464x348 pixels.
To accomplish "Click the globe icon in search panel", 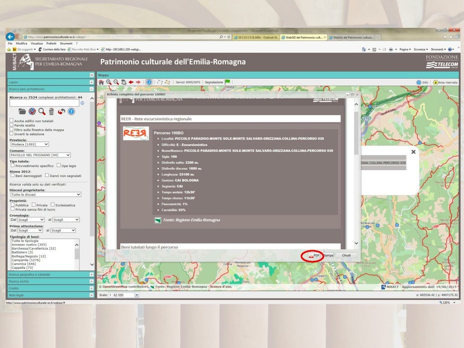I will (x=32, y=111).
